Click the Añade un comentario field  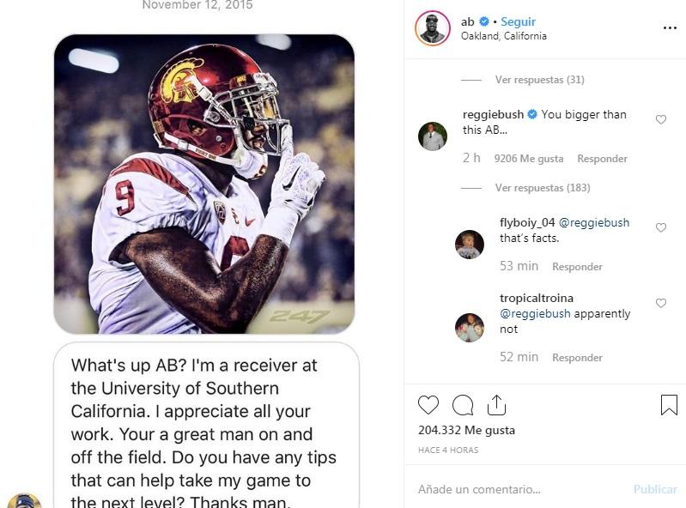pos(515,489)
